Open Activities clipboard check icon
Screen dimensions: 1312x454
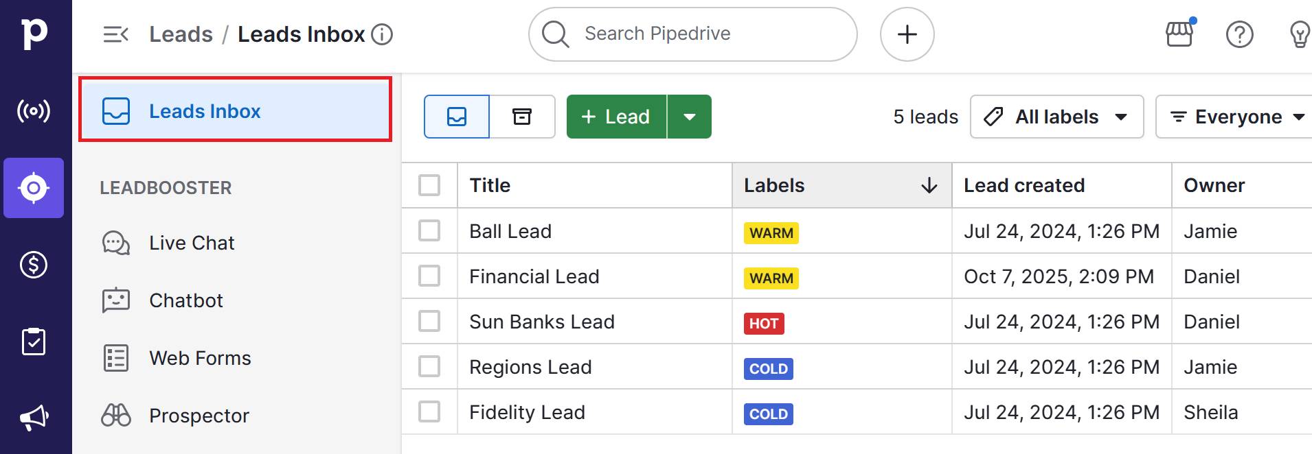tap(34, 342)
